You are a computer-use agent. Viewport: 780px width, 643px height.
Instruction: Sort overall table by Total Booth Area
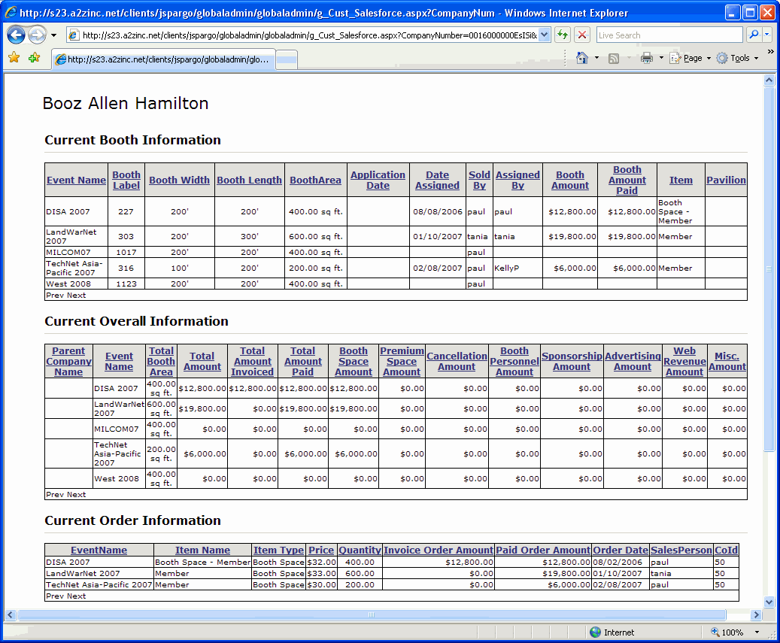tap(161, 361)
